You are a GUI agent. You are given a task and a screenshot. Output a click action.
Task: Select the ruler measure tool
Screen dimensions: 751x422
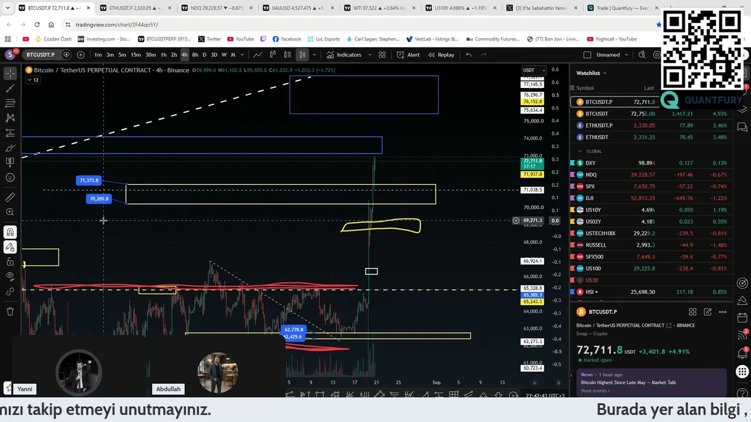[x=10, y=198]
